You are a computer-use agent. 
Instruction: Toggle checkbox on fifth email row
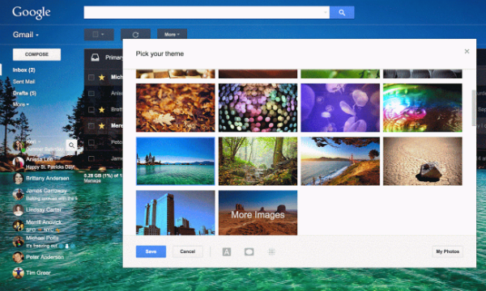[x=91, y=142]
